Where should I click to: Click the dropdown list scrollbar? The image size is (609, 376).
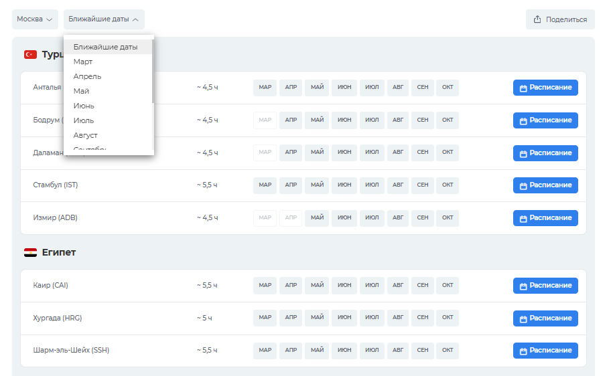[153, 71]
